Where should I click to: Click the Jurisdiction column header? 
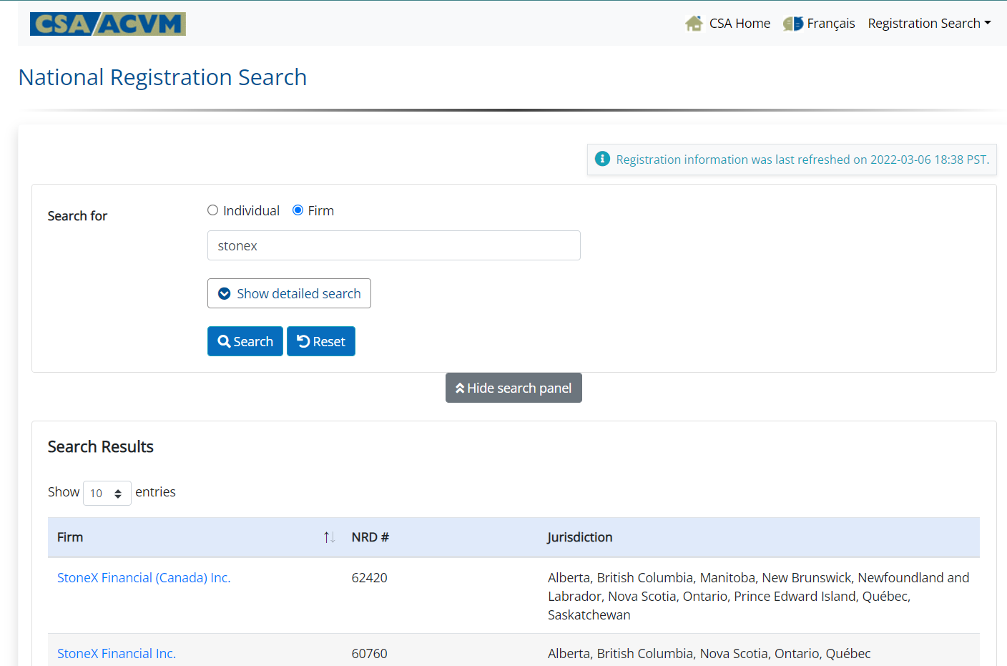tap(579, 537)
